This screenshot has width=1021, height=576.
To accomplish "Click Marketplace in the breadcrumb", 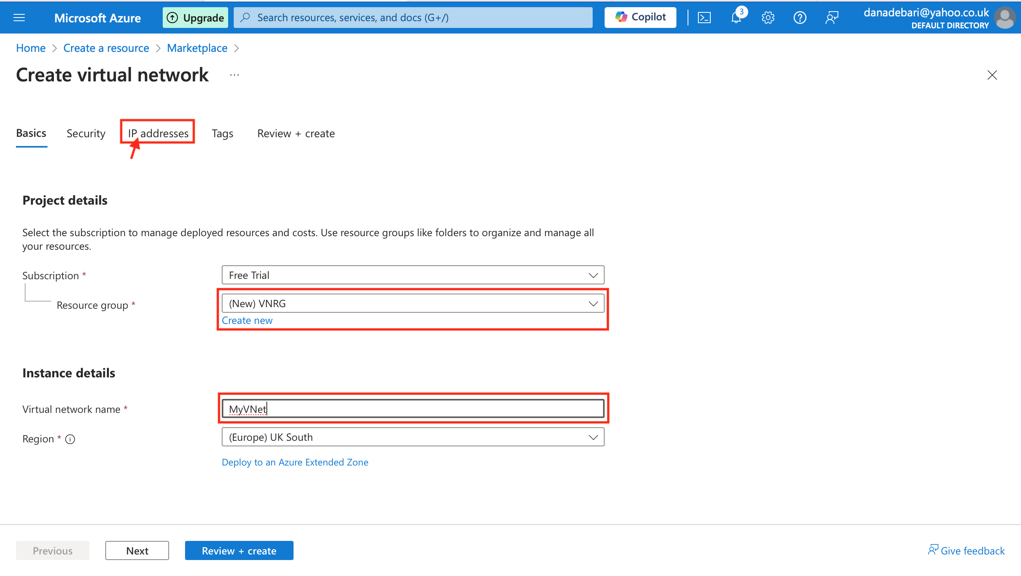I will [x=197, y=48].
